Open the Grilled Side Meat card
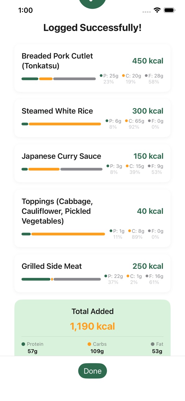This screenshot has height=401, width=185. pos(92,273)
